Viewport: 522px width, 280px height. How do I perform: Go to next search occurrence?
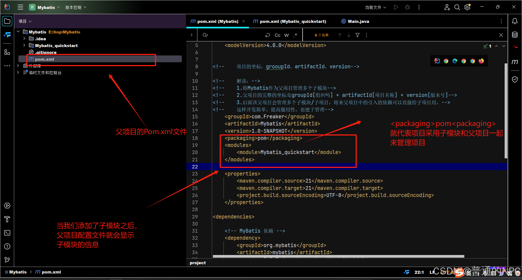[349, 35]
